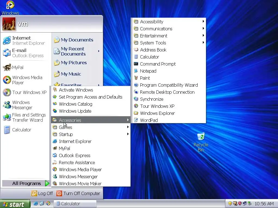
Task: Click the vm user chess picture
Action: pos(9,24)
